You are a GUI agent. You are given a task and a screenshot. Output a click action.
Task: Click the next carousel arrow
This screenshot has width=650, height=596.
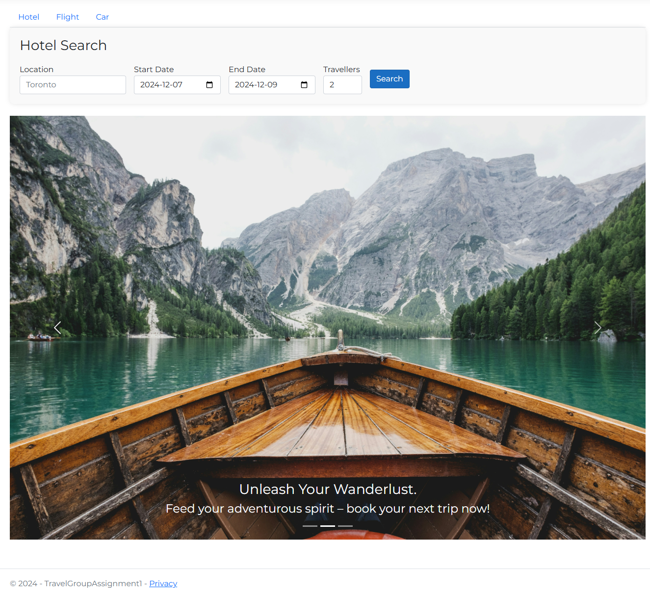pos(598,328)
